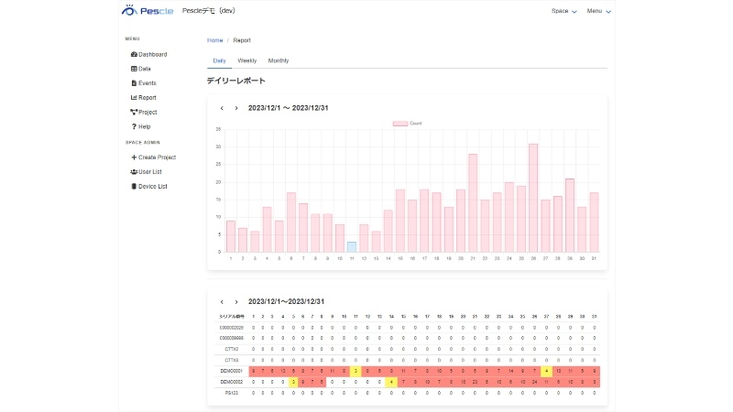
Task: Click the plus icon for Create Project
Action: (x=134, y=157)
